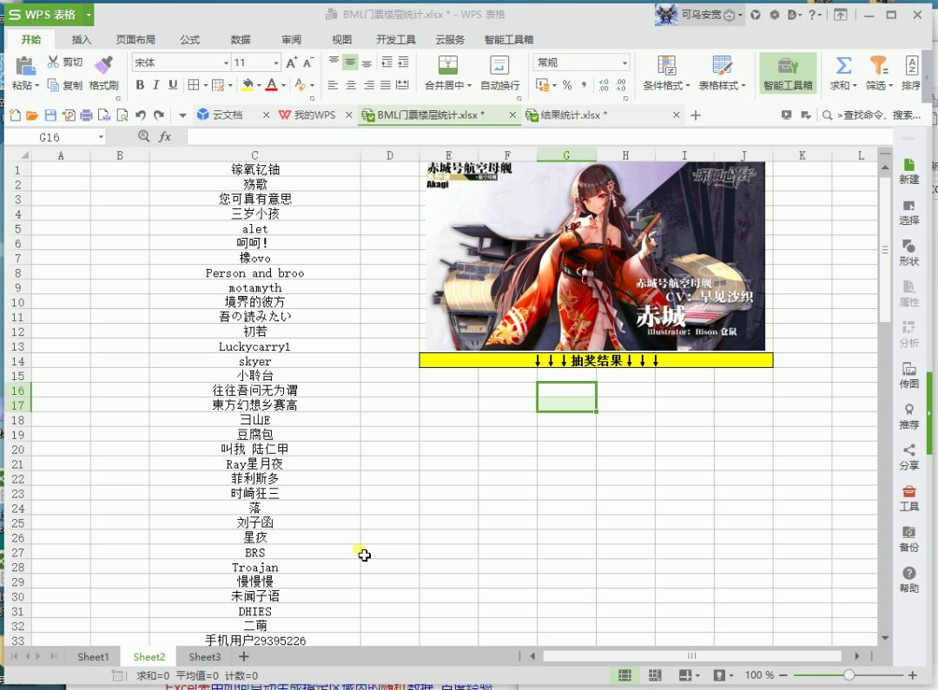938x690 pixels.
Task: Click the Auto Wrap (自动换行) icon
Action: (x=499, y=65)
